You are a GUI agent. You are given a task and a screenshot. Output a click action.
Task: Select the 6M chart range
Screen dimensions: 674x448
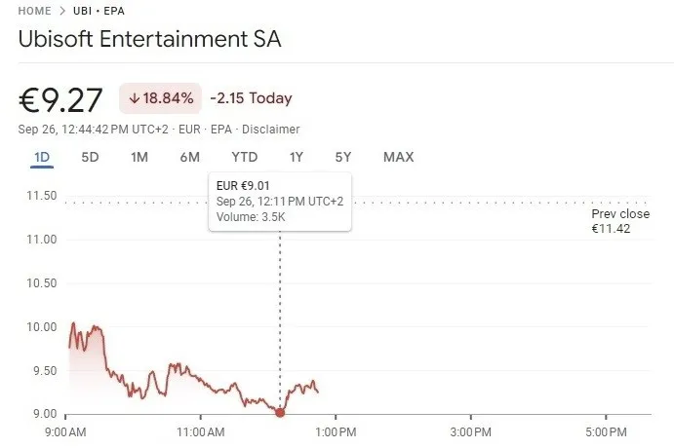189,157
